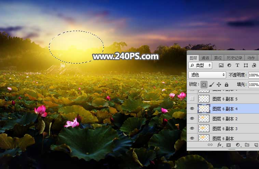Click thumbnail of 图层 6 副本 4
The height and width of the screenshot is (169, 259).
204,109
